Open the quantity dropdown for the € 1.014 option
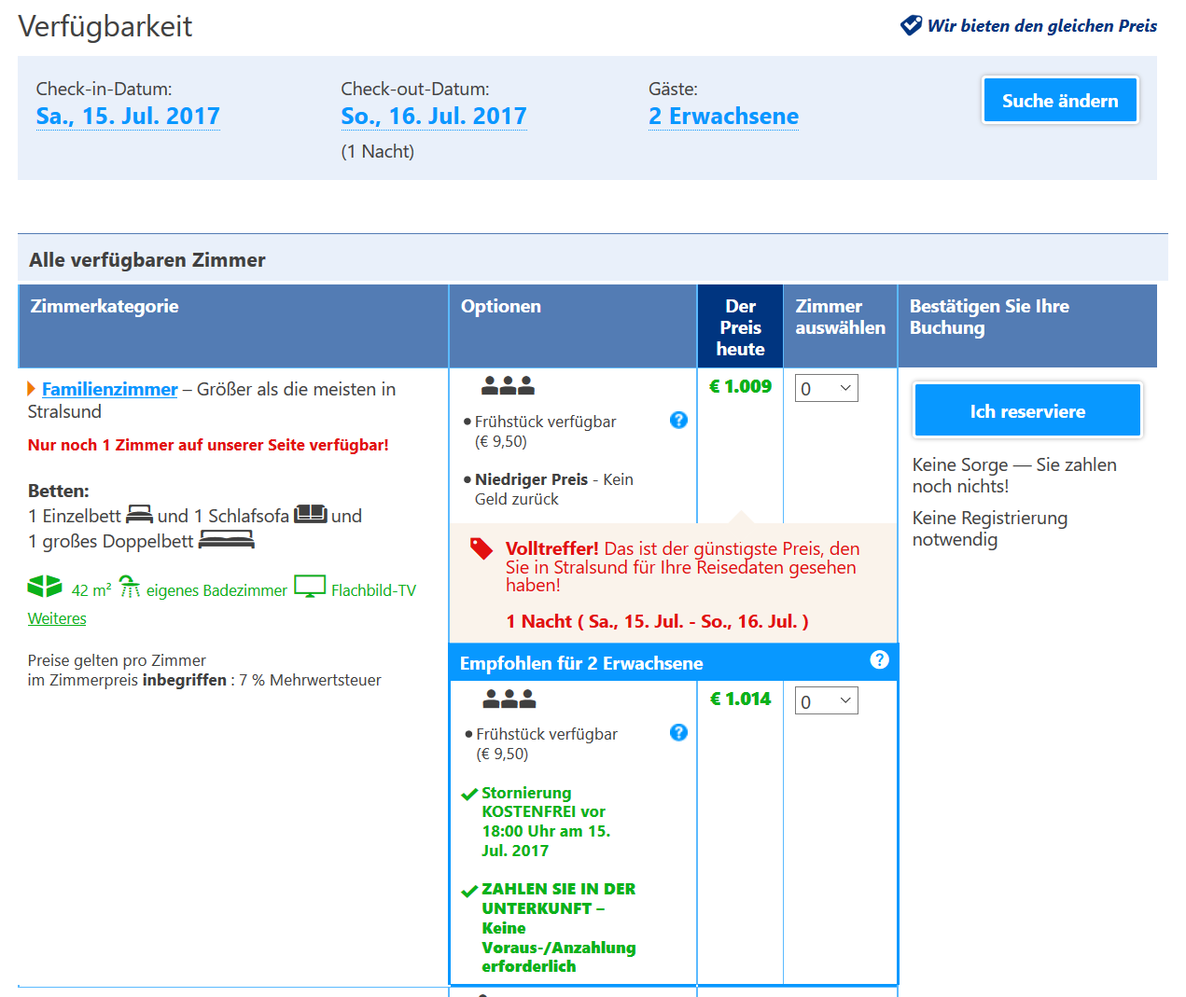 (827, 699)
